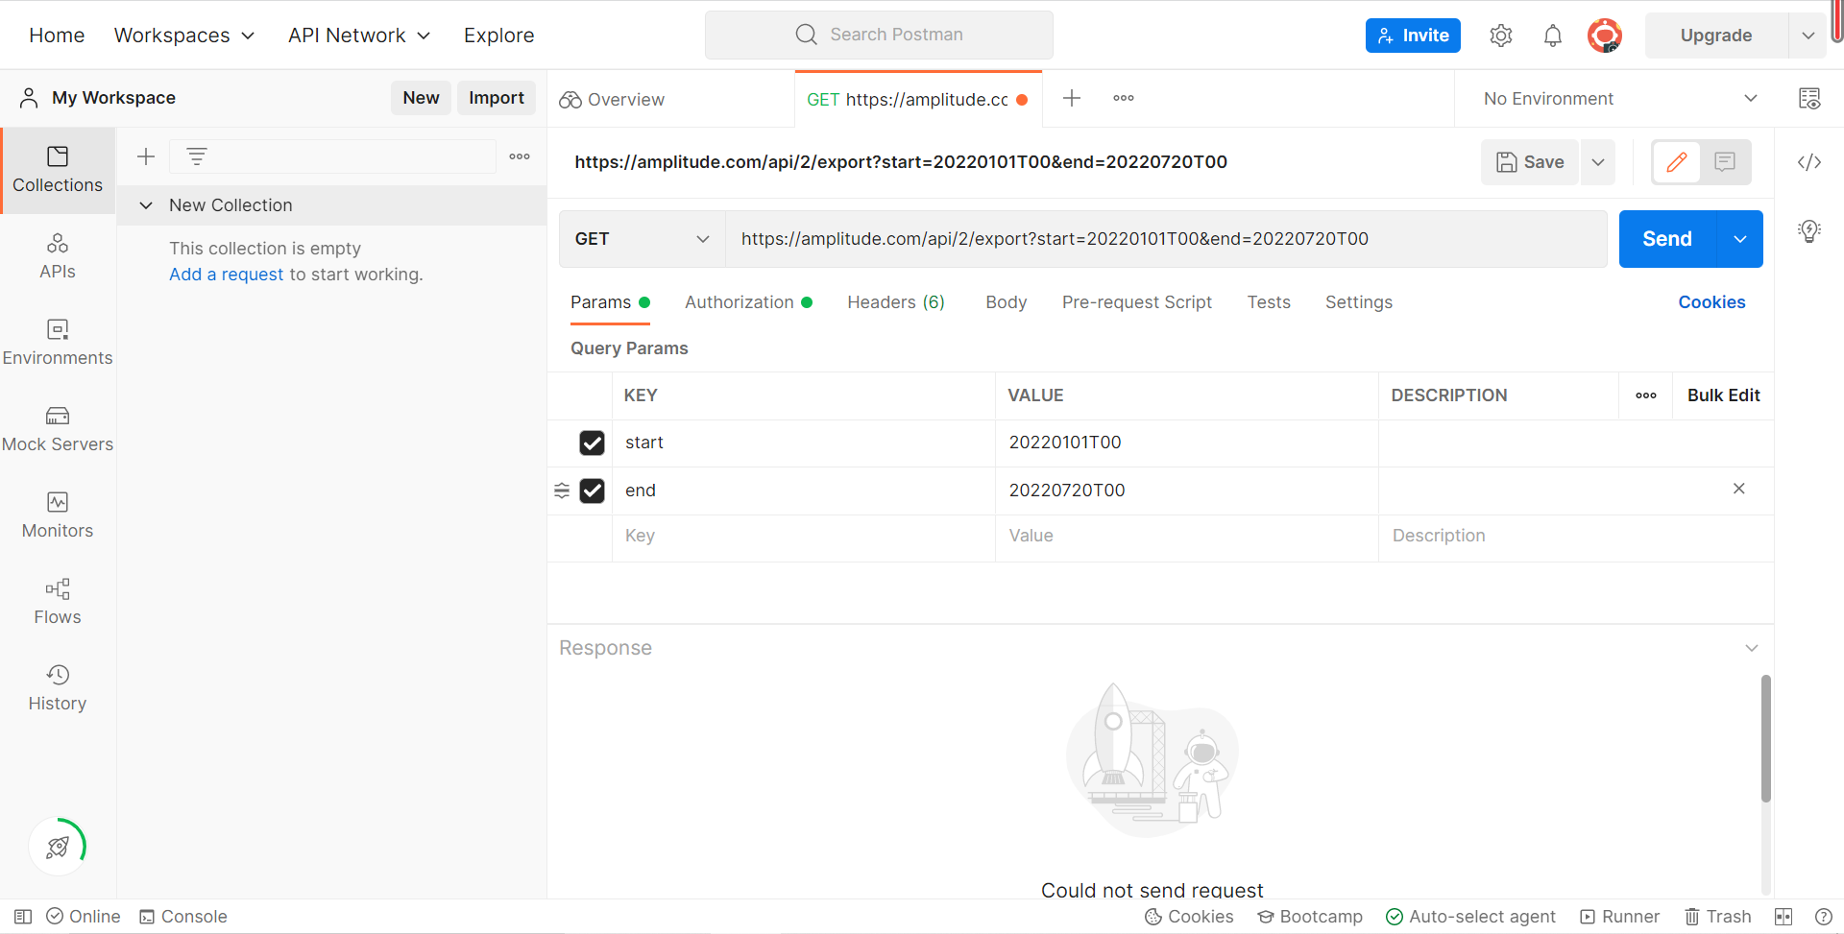The image size is (1844, 934).
Task: Open the Tests tab
Action: click(1269, 302)
